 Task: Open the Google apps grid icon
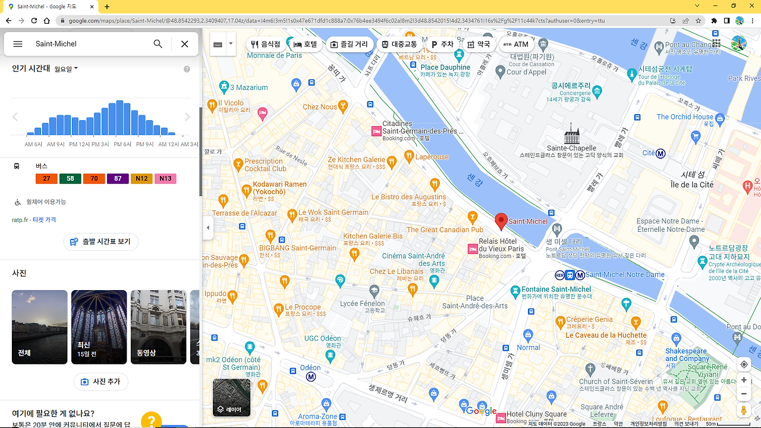point(716,44)
